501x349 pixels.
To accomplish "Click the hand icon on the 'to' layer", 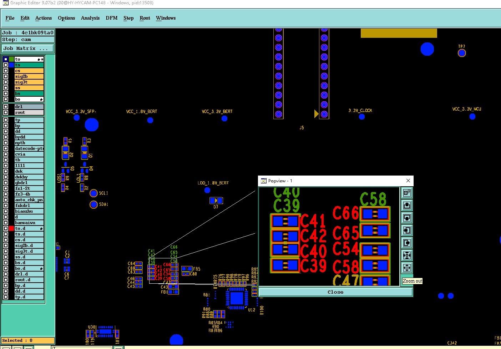I will 39,59.
